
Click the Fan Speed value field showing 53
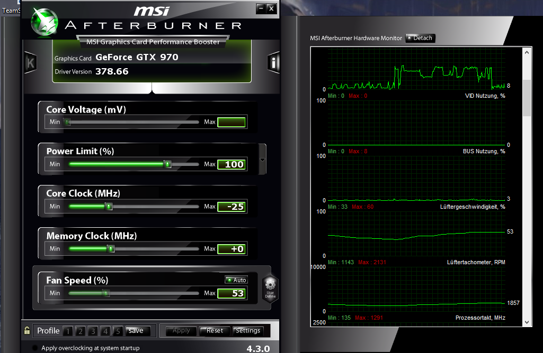(x=232, y=293)
